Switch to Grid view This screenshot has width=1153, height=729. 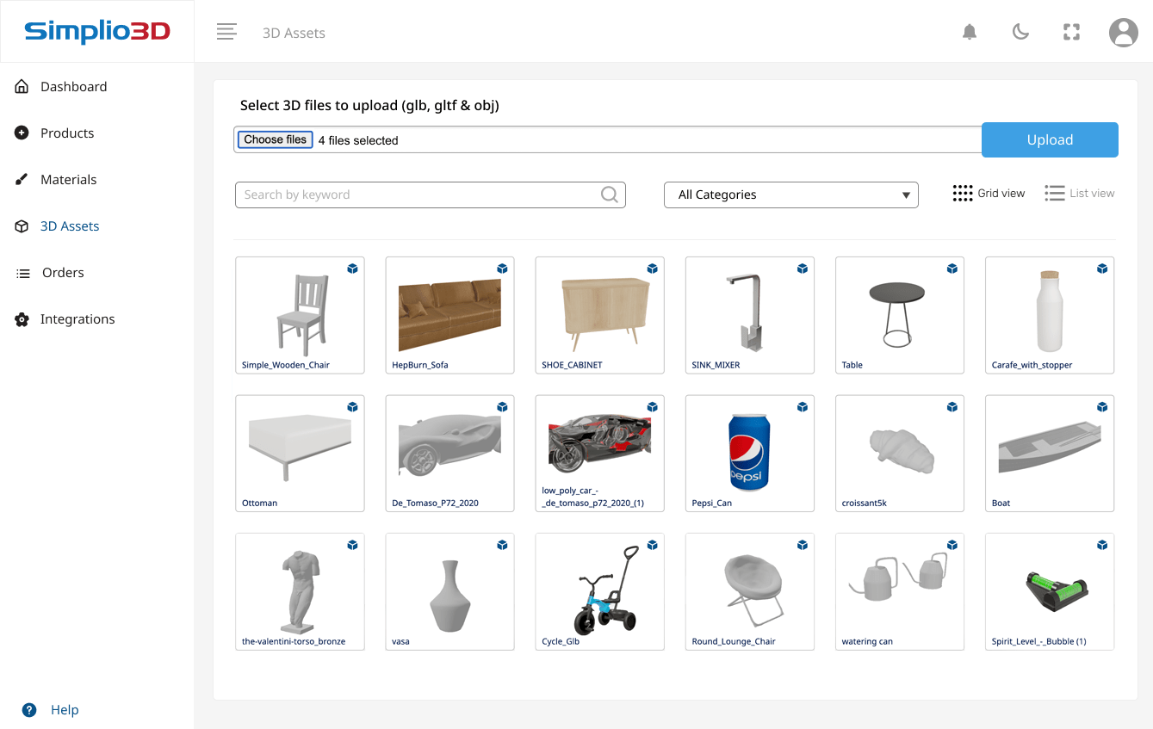[x=989, y=193]
